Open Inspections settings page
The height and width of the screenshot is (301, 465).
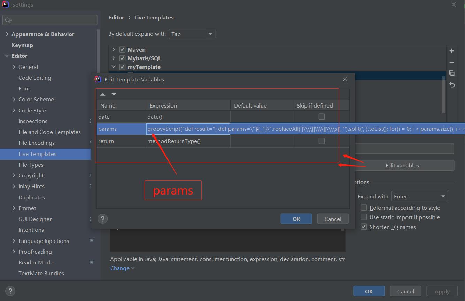click(33, 121)
